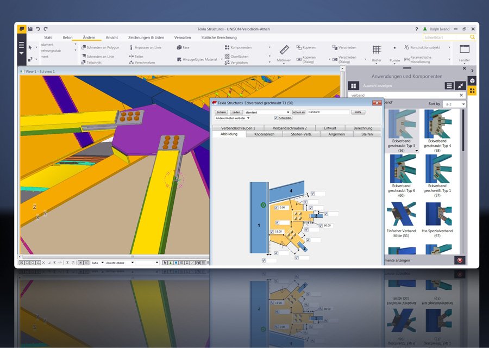Save the model with the floppy disk icon
Viewport: 489px width, 348px height.
30,29
